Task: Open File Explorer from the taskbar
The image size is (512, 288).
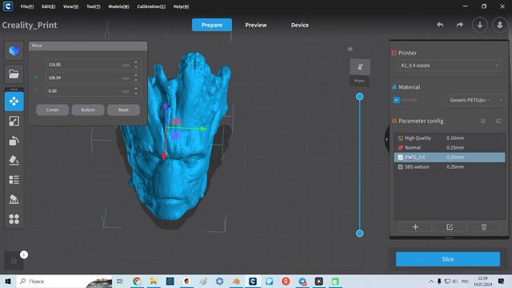Action: (x=154, y=281)
